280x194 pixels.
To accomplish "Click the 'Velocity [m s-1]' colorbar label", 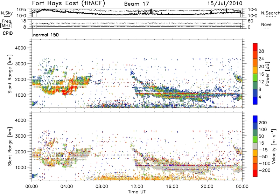I will tap(274, 146).
